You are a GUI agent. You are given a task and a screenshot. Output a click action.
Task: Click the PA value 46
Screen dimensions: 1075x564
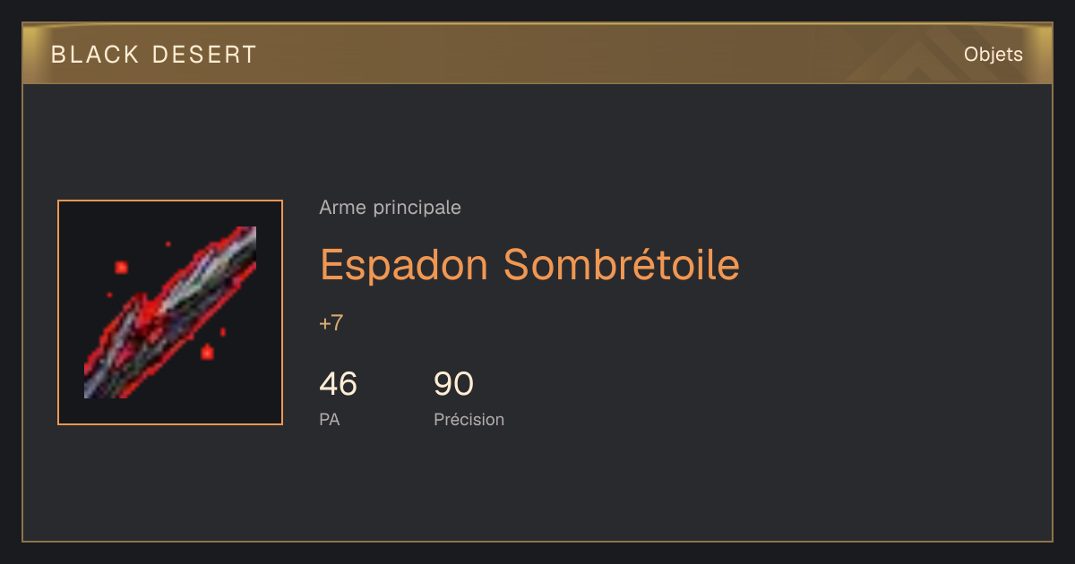[339, 384]
